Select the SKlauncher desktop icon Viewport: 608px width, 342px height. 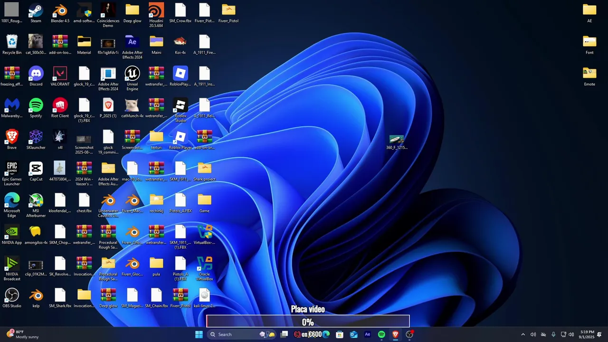coord(36,140)
